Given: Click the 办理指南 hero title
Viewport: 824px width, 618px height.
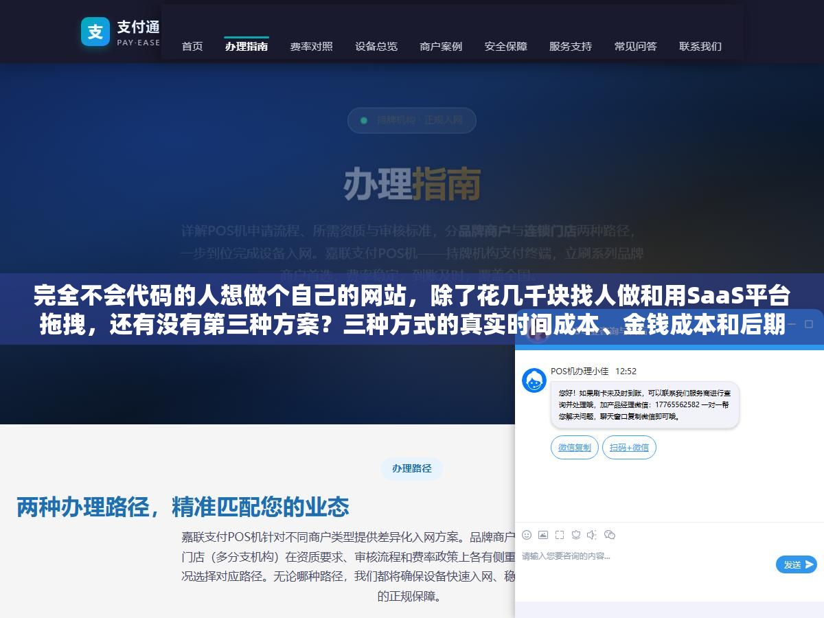Looking at the screenshot, I should click(412, 184).
